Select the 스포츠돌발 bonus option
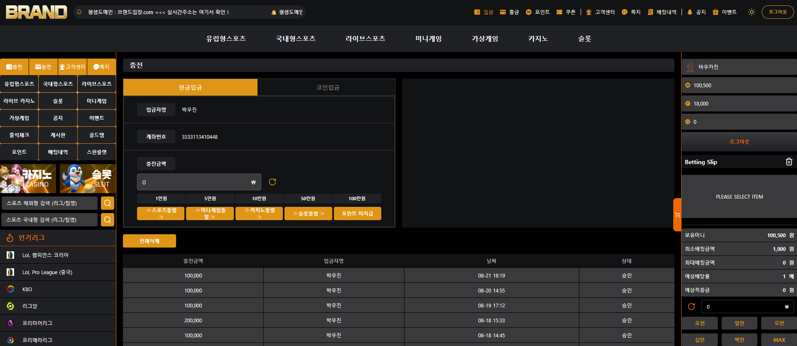This screenshot has width=797, height=346. click(x=161, y=213)
